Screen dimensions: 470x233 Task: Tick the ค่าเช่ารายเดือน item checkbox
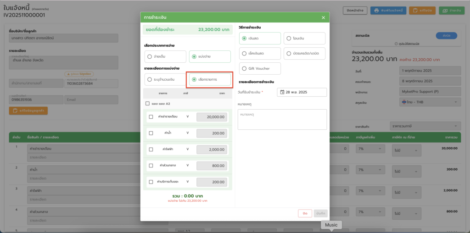151,117
